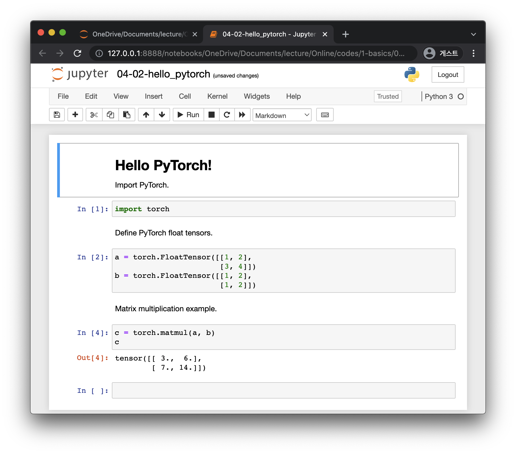Insert a cell below with the plus icon
Screen dimensions: 516x454
coord(75,115)
